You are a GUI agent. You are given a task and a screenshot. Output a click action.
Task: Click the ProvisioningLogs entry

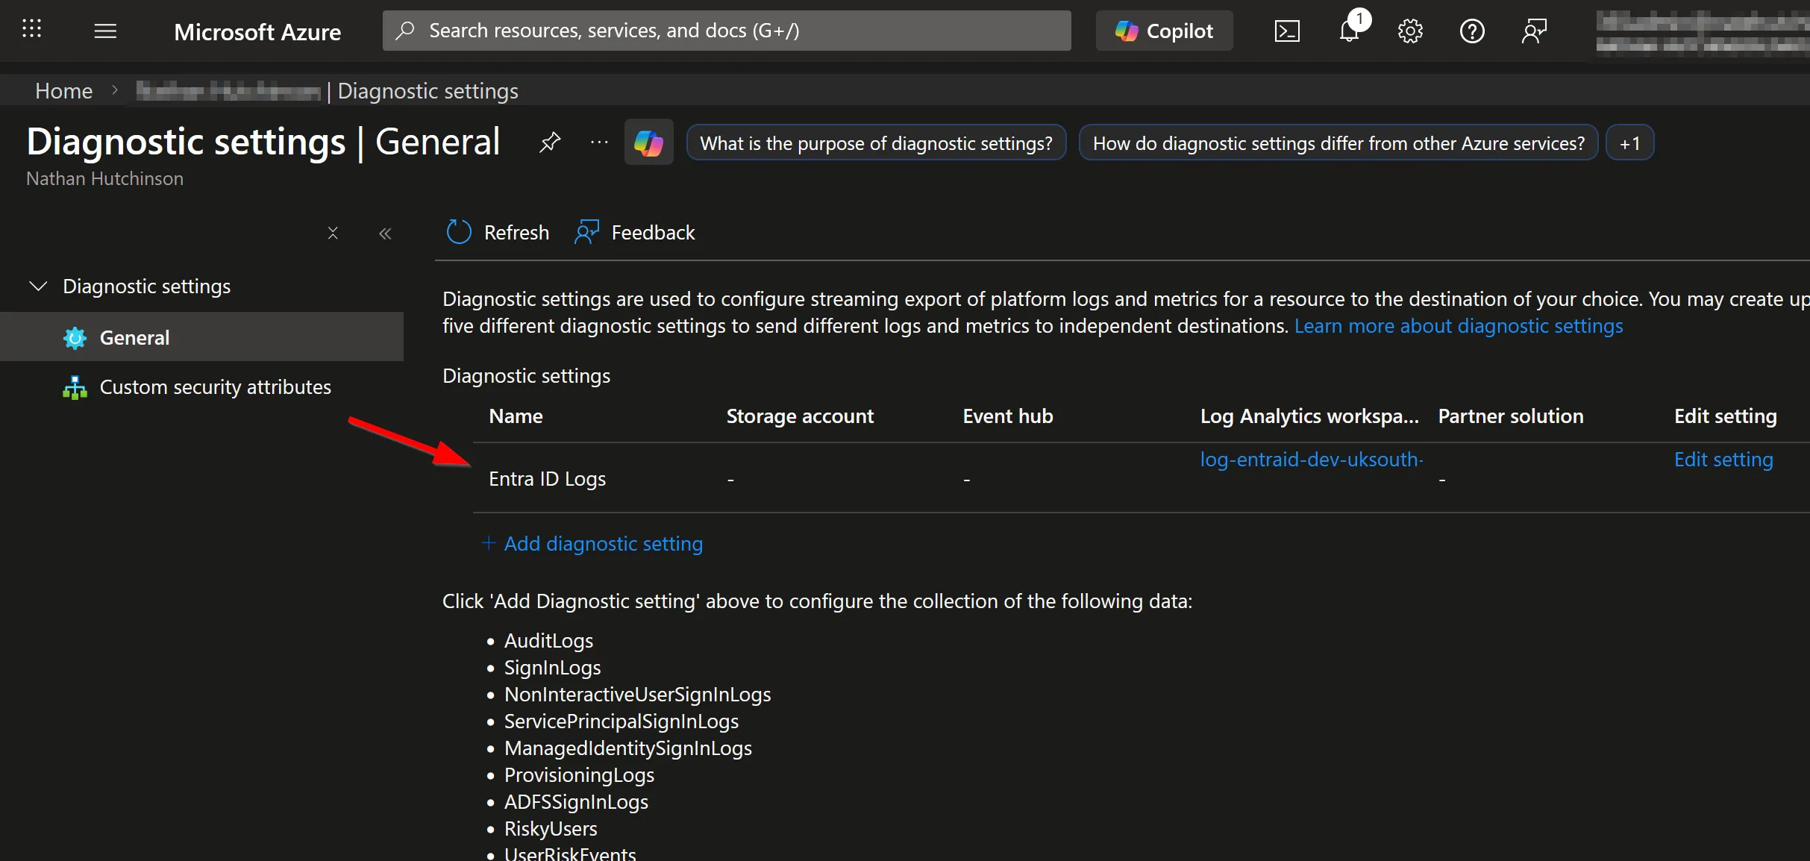pyautogui.click(x=579, y=775)
